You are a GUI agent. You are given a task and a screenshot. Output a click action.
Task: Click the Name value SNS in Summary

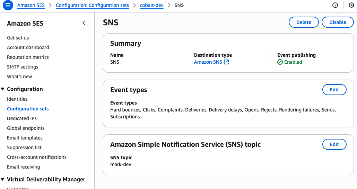click(115, 62)
